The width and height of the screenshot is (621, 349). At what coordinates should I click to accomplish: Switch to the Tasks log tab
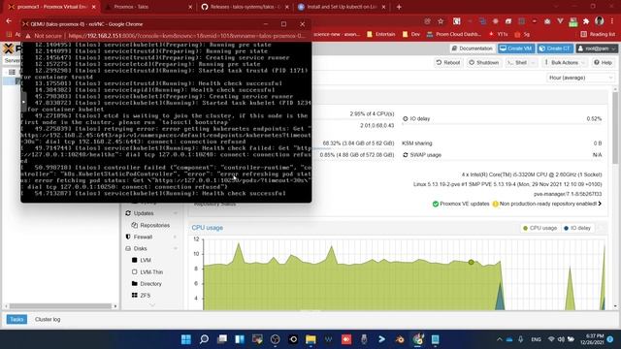(x=16, y=319)
